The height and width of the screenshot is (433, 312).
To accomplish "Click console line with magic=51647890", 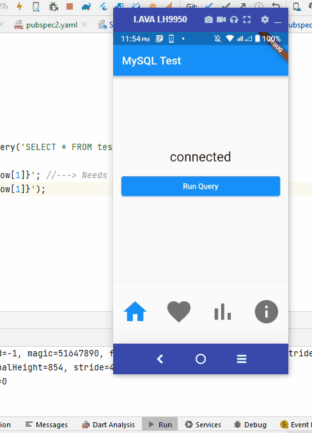I will click(x=56, y=353).
